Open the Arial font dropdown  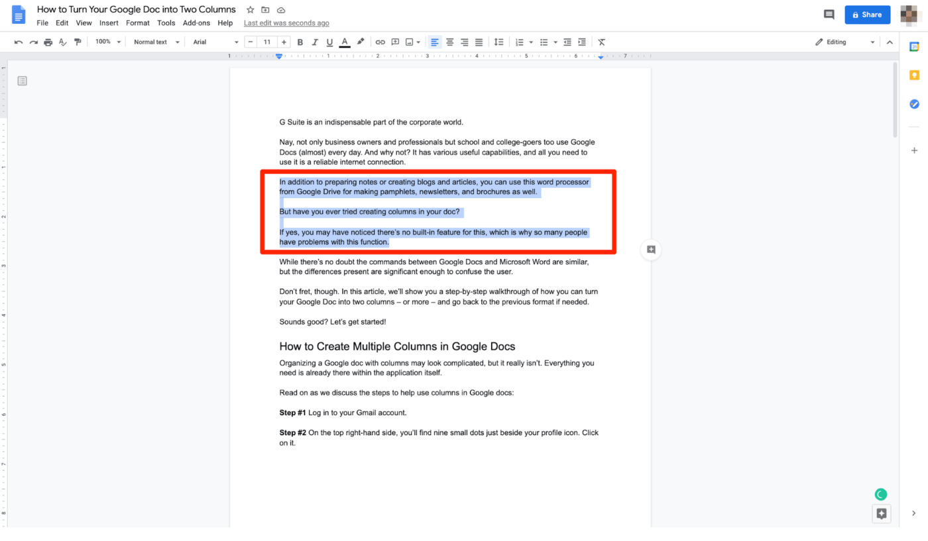(x=215, y=42)
